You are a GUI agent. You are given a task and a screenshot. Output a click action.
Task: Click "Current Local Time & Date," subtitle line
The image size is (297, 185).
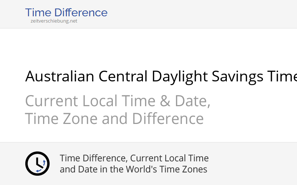click(118, 101)
